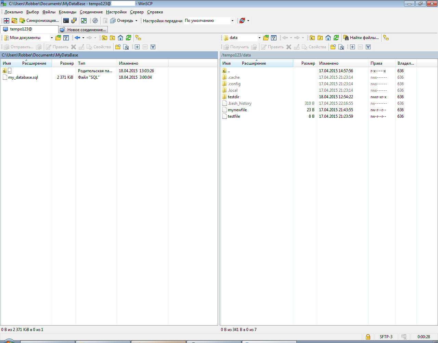This screenshot has height=343, width=438.
Task: Open the preferences gear icon
Action: 95,21
